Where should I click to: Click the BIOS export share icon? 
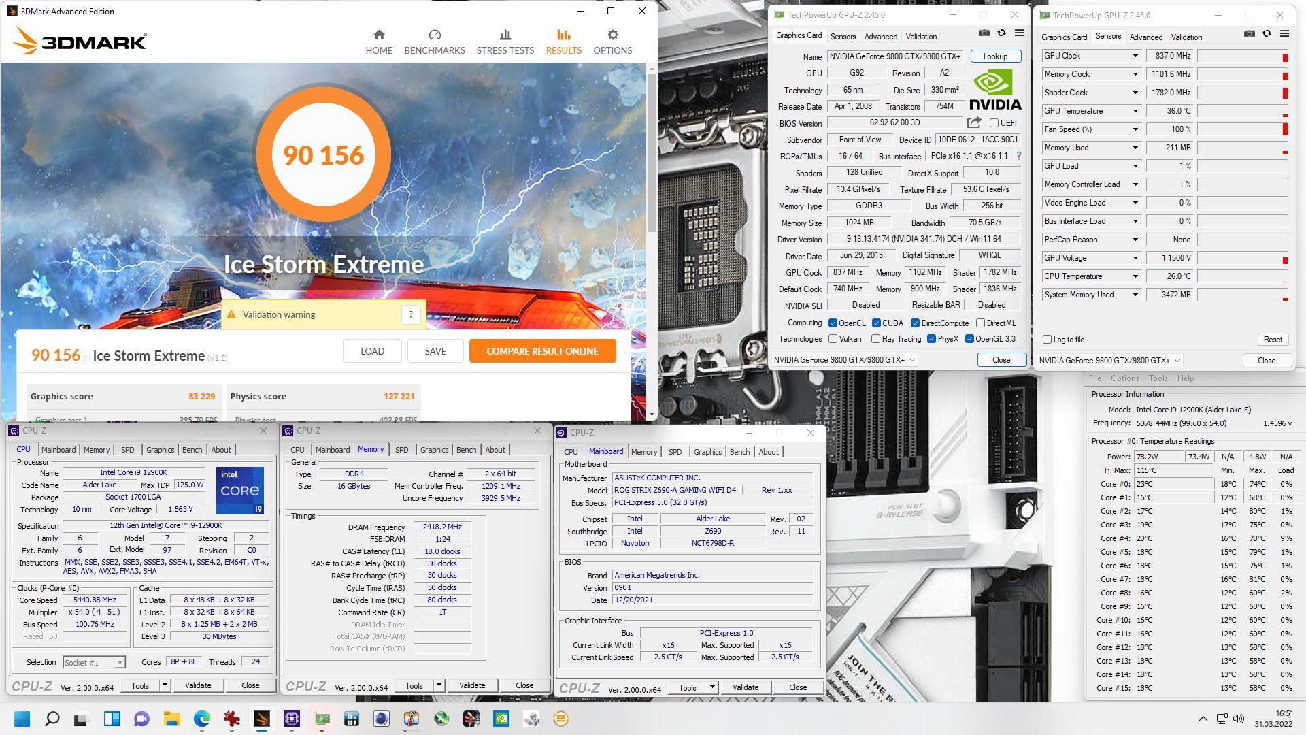[x=974, y=122]
